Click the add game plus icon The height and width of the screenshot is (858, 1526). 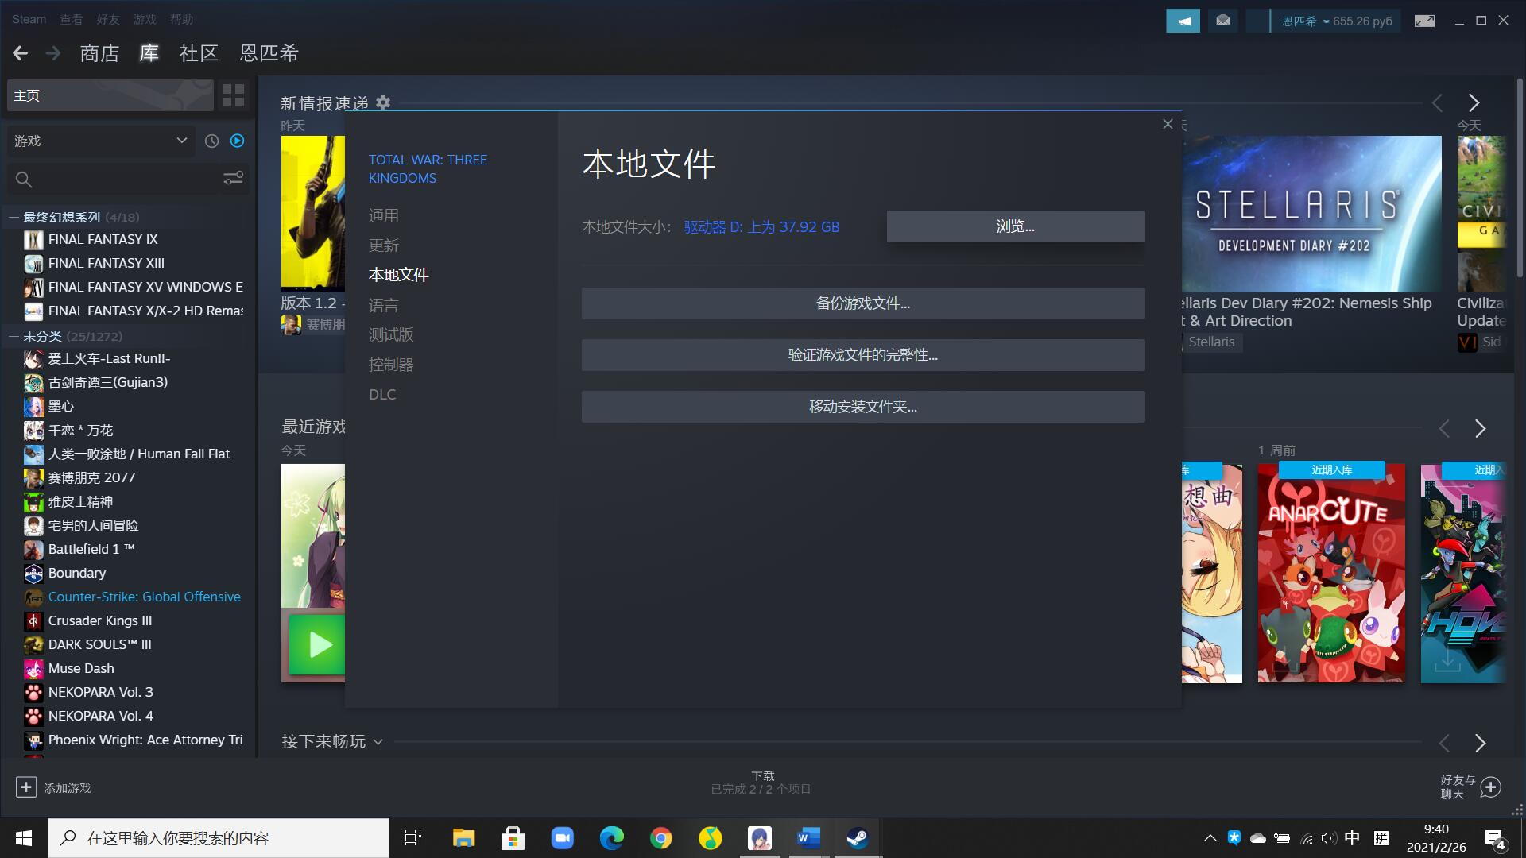click(x=25, y=787)
